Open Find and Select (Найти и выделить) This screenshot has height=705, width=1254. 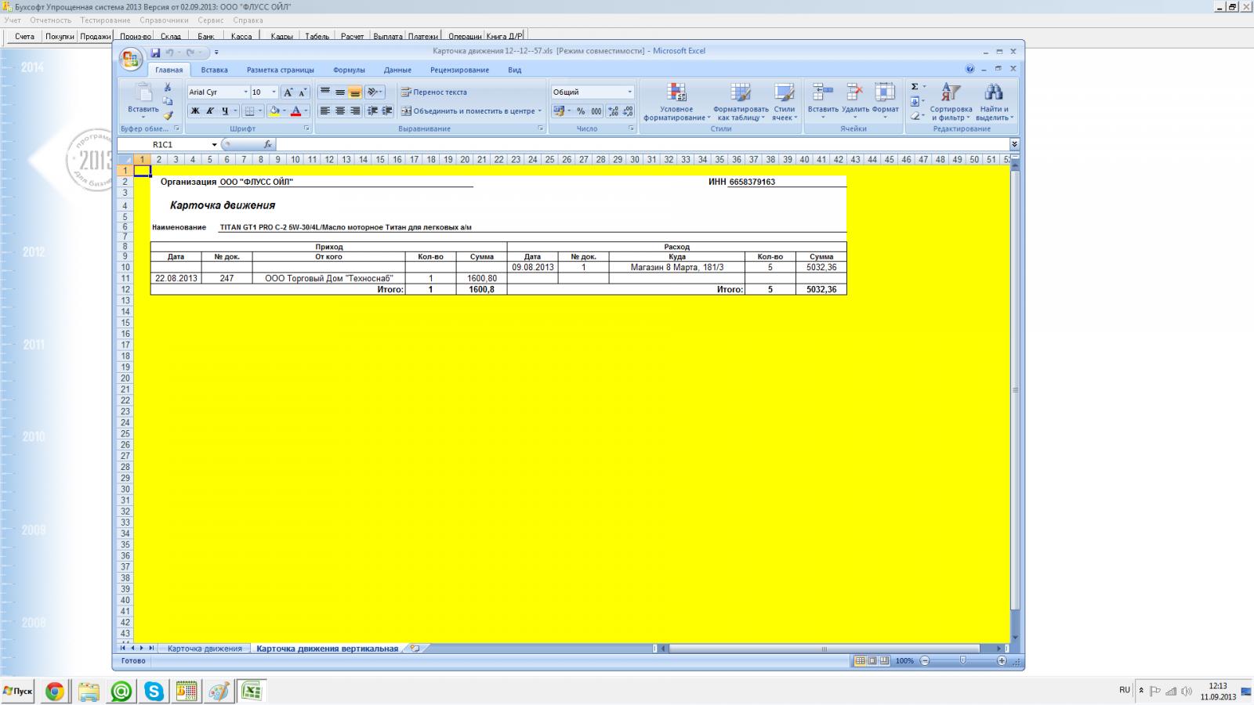coord(994,103)
